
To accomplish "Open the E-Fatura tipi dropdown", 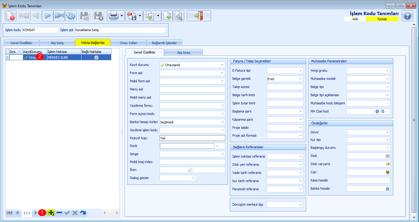I will click(301, 70).
